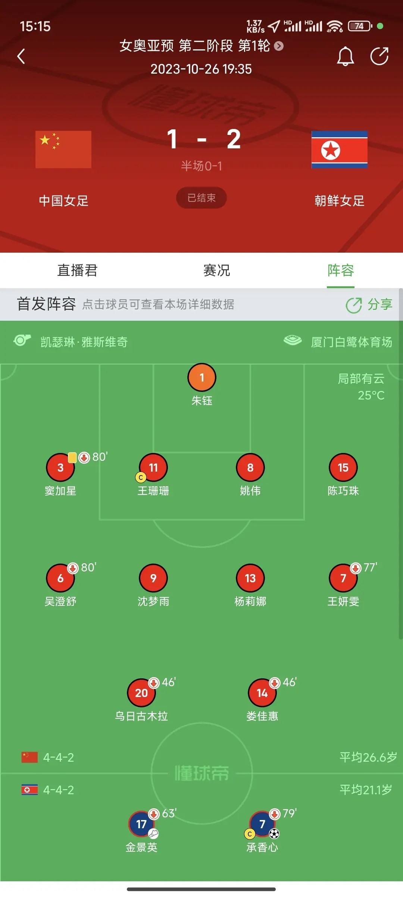
Task: Switch to the 直播君 tab
Action: tap(77, 270)
